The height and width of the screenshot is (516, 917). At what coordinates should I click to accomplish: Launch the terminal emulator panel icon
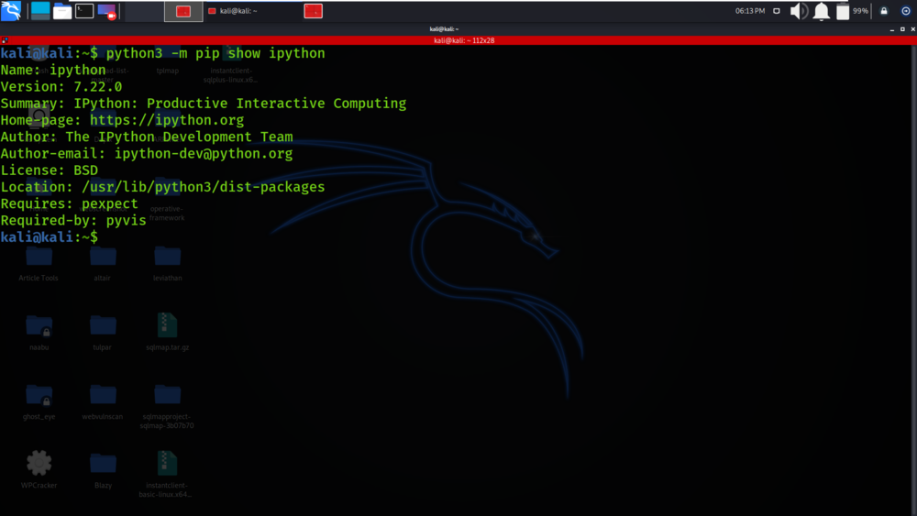coord(84,10)
